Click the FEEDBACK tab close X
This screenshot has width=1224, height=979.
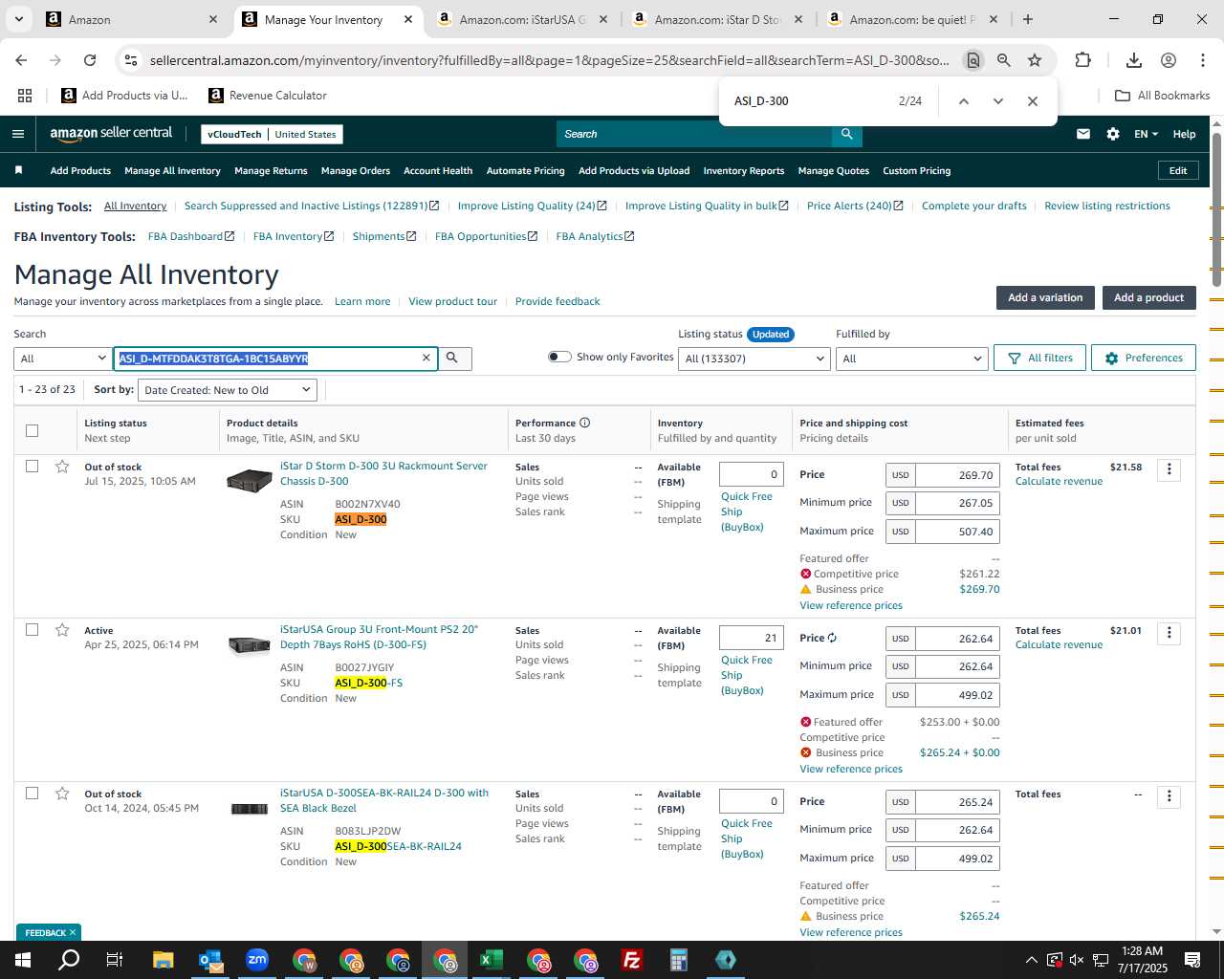coord(73,932)
